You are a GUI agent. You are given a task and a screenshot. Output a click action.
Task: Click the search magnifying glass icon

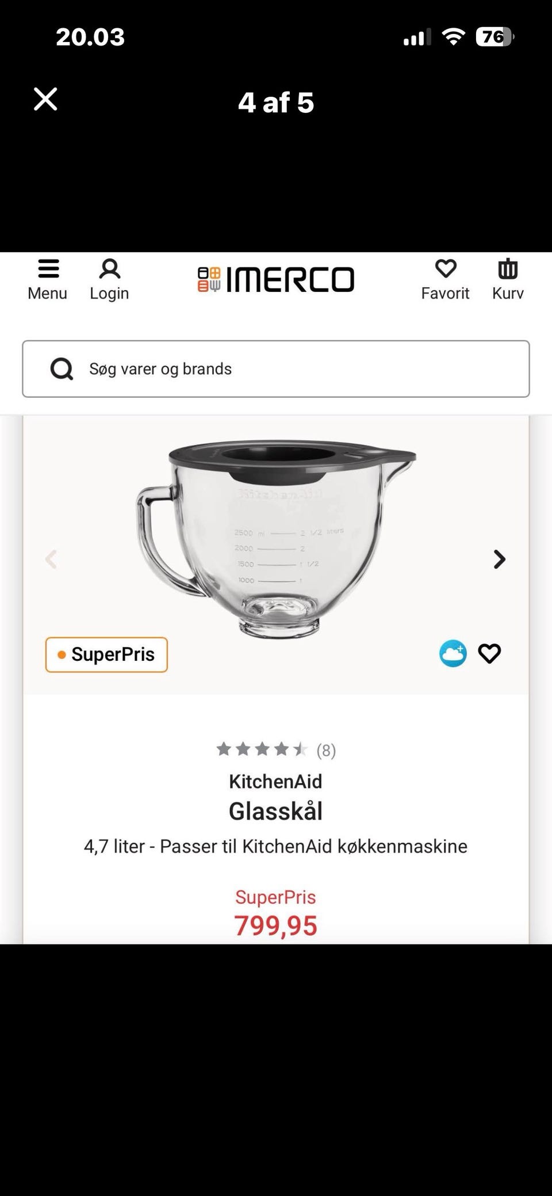(62, 369)
